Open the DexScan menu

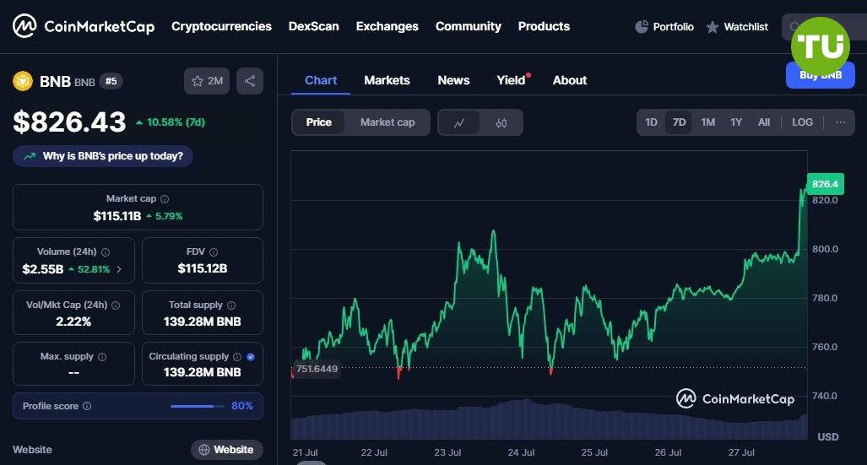(313, 26)
